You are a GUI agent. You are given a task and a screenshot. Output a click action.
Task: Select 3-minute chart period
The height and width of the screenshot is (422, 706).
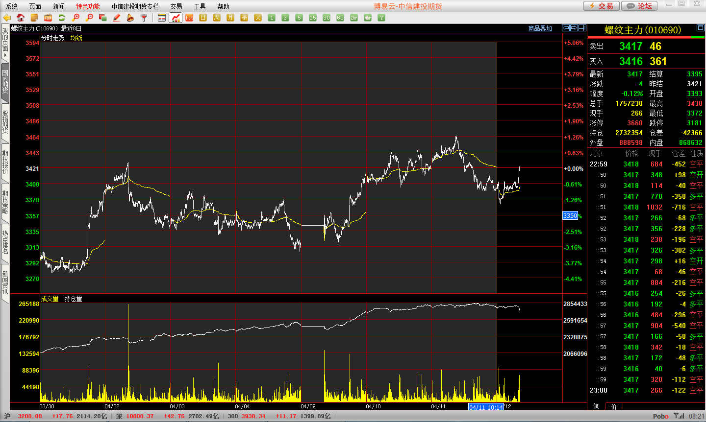[x=285, y=18]
